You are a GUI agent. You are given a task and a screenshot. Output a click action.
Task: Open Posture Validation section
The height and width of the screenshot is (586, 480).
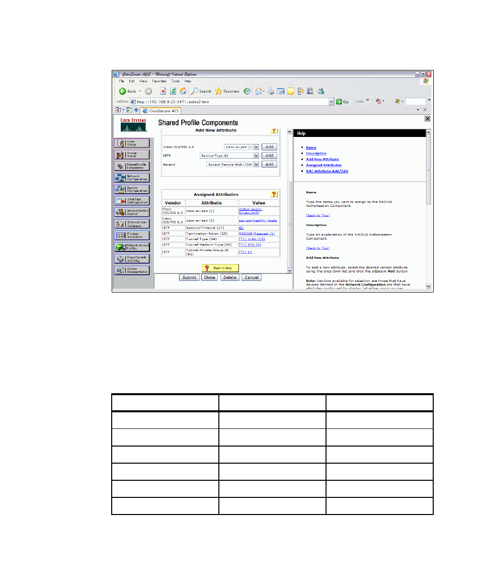132,236
